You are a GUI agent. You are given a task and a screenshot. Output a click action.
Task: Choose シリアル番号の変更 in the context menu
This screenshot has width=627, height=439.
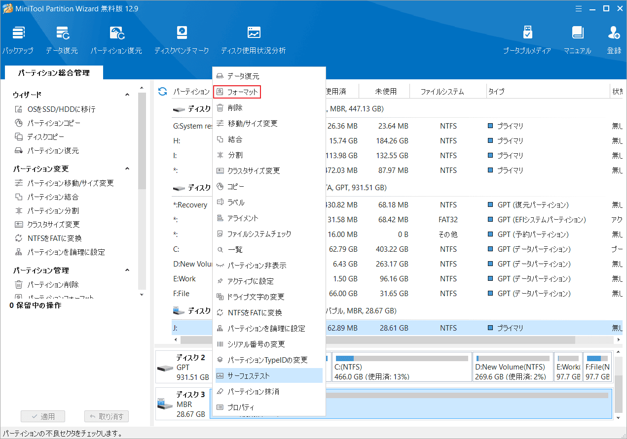pyautogui.click(x=269, y=344)
